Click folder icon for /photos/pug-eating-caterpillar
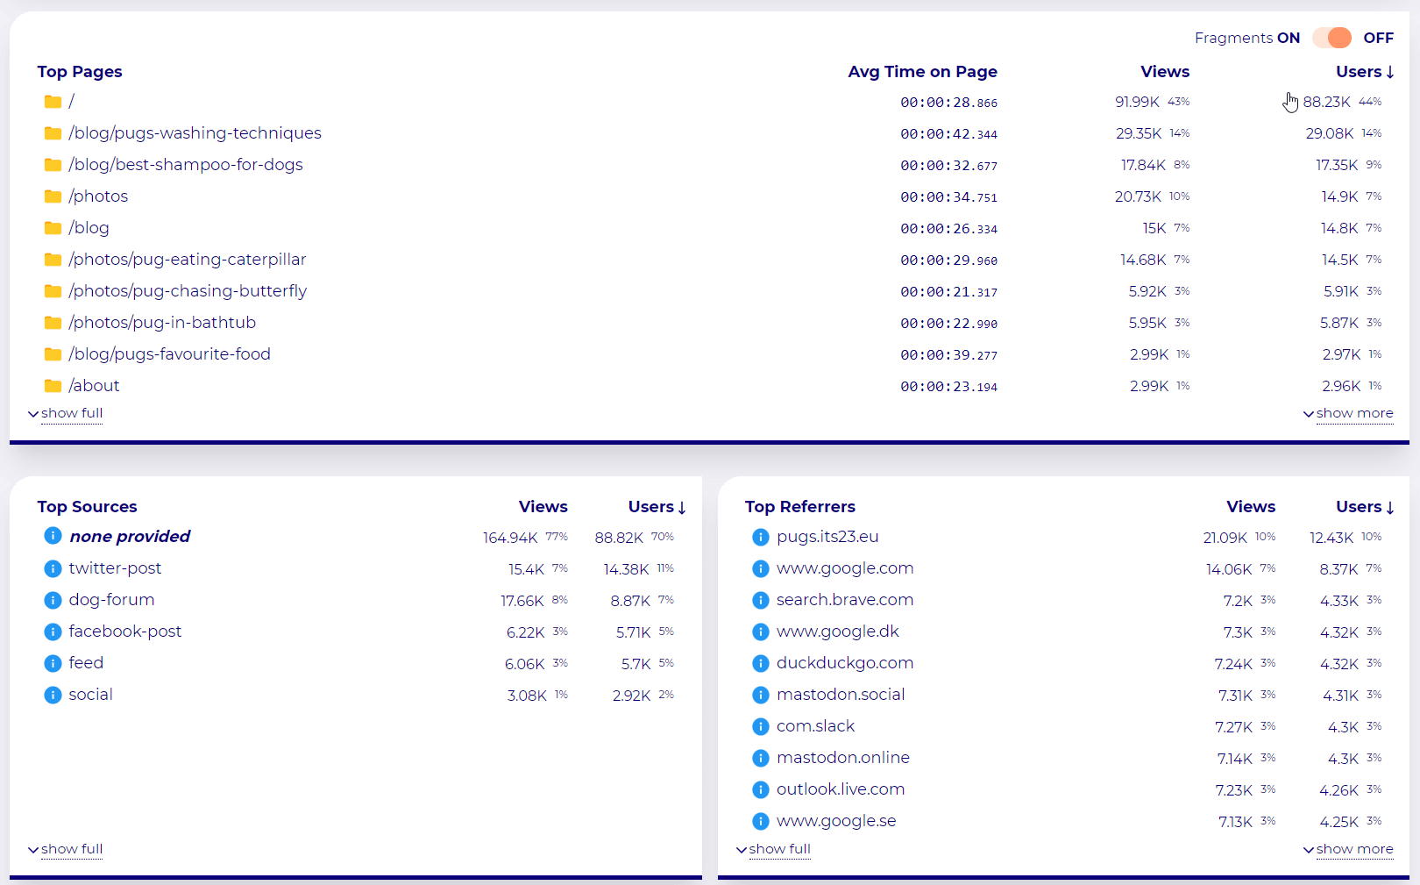1420x885 pixels. pyautogui.click(x=53, y=260)
